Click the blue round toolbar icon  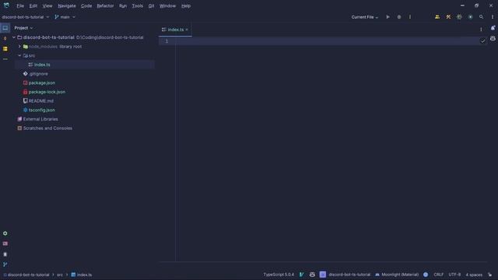click(x=470, y=17)
